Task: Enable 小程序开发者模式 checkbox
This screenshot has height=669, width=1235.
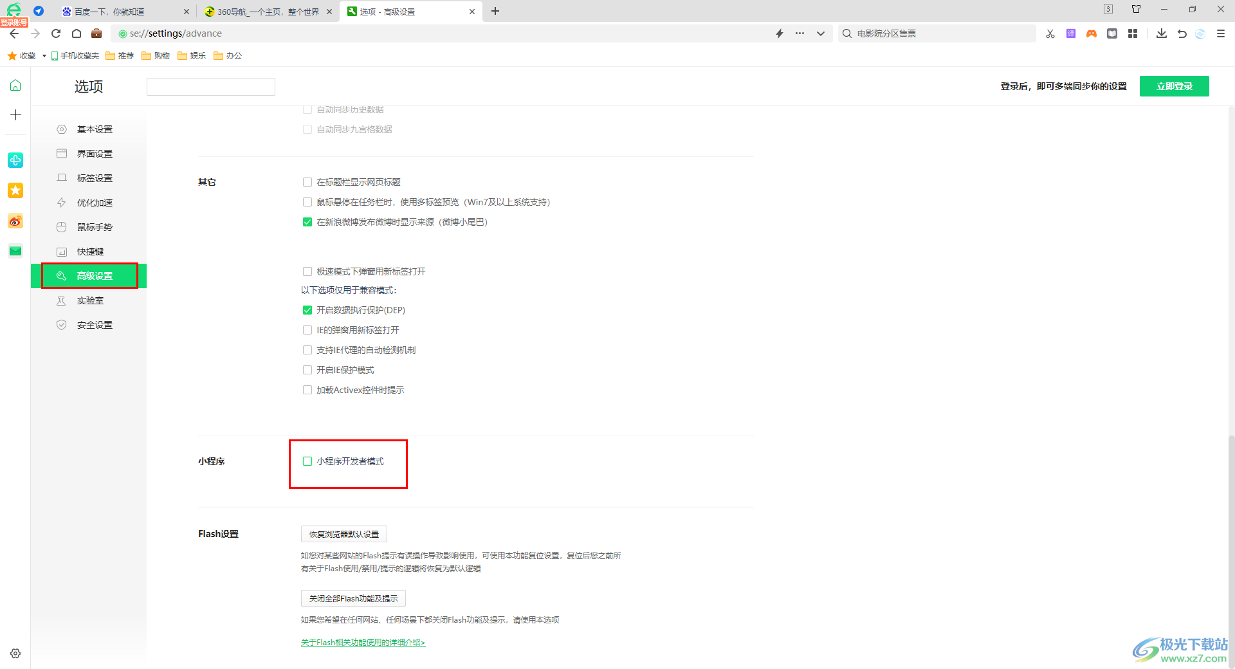Action: point(307,461)
